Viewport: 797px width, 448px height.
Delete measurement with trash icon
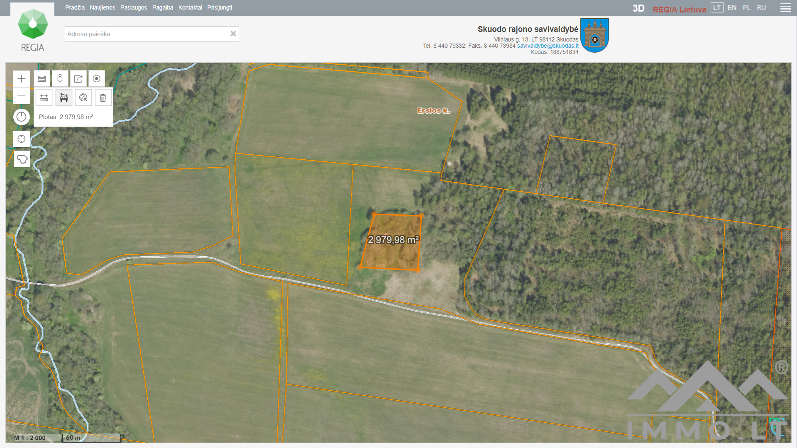103,98
